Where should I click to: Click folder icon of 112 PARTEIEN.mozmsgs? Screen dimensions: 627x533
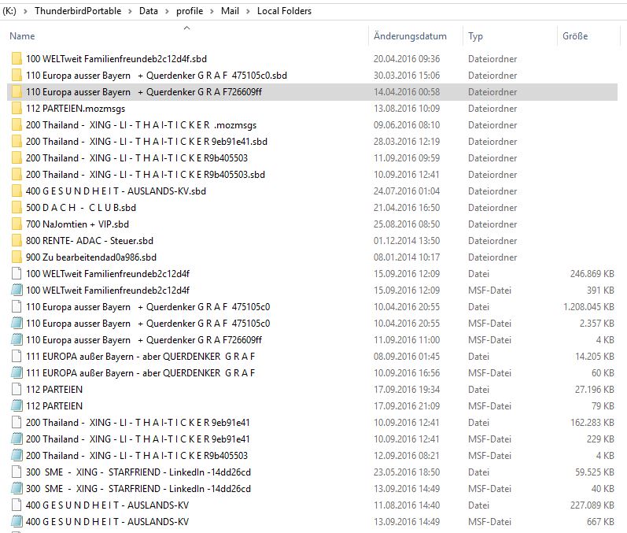(17, 109)
